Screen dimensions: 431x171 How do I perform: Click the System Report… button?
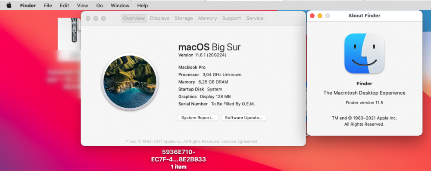tap(198, 118)
